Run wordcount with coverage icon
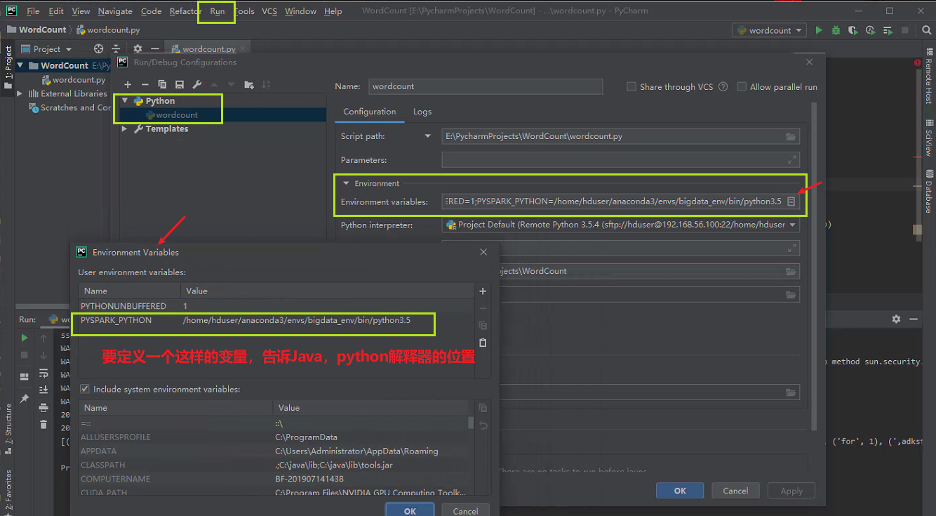 point(853,30)
